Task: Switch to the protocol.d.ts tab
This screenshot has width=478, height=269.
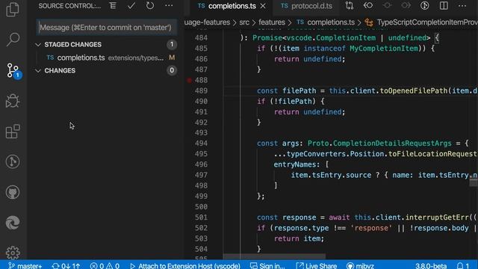Action: pos(306,6)
